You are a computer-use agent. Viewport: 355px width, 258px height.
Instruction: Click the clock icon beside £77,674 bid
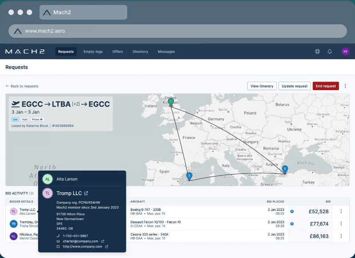(x=292, y=224)
